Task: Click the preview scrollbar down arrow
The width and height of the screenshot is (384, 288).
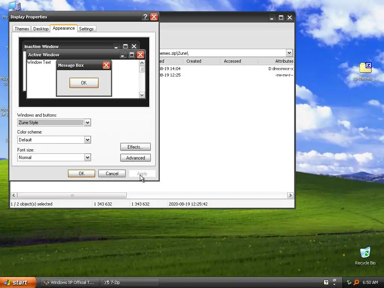Action: 142,95
